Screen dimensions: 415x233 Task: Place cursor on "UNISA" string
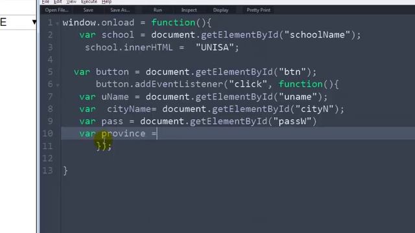[x=215, y=47]
